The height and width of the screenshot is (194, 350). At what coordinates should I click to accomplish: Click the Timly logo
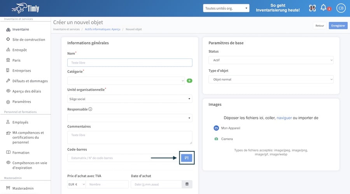point(25,8)
